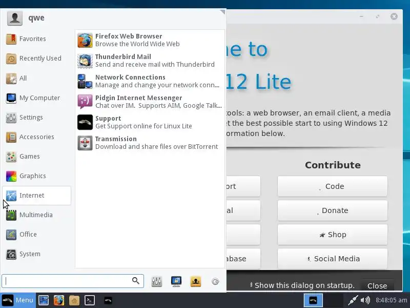Open the terminal from the taskbar

click(x=89, y=300)
